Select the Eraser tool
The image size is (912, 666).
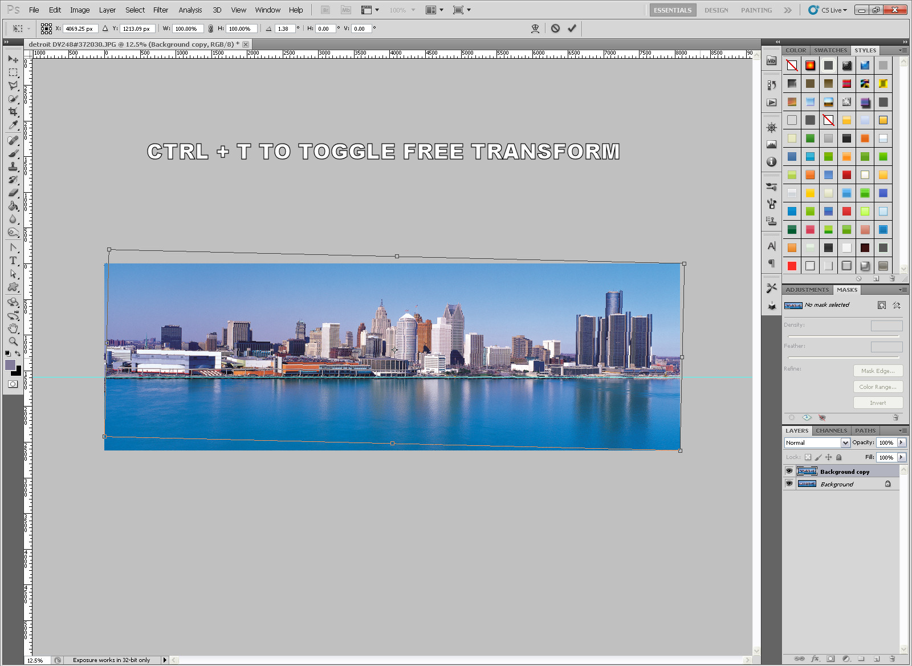tap(13, 193)
